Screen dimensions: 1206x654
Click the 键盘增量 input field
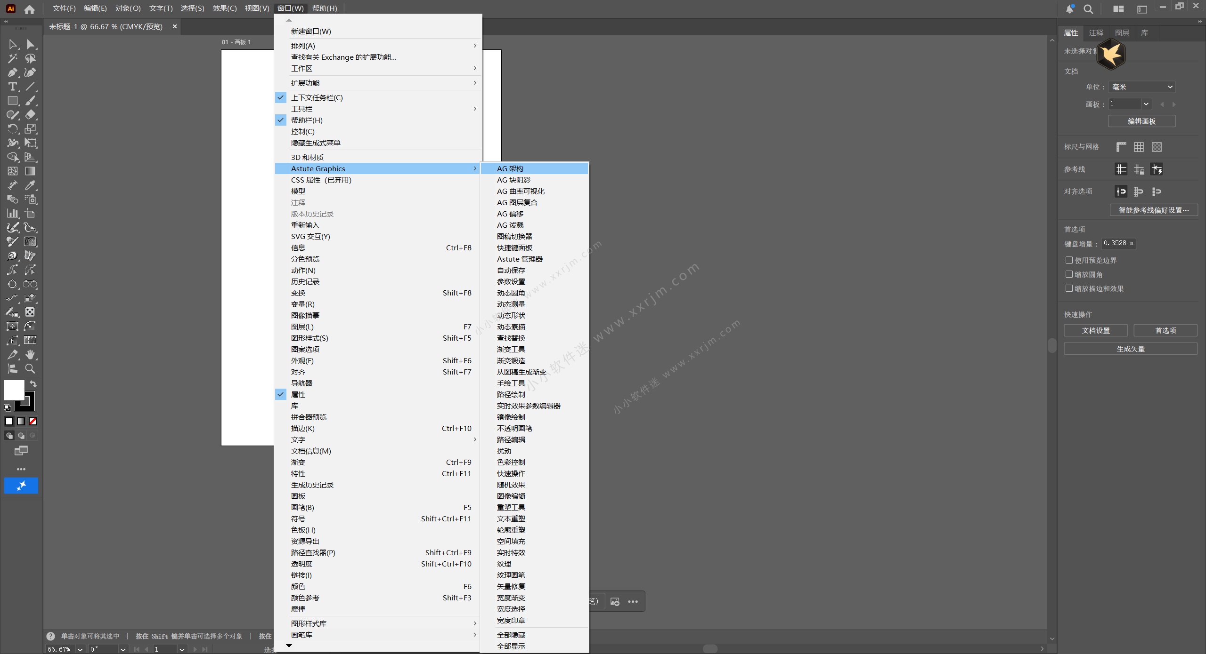1118,244
